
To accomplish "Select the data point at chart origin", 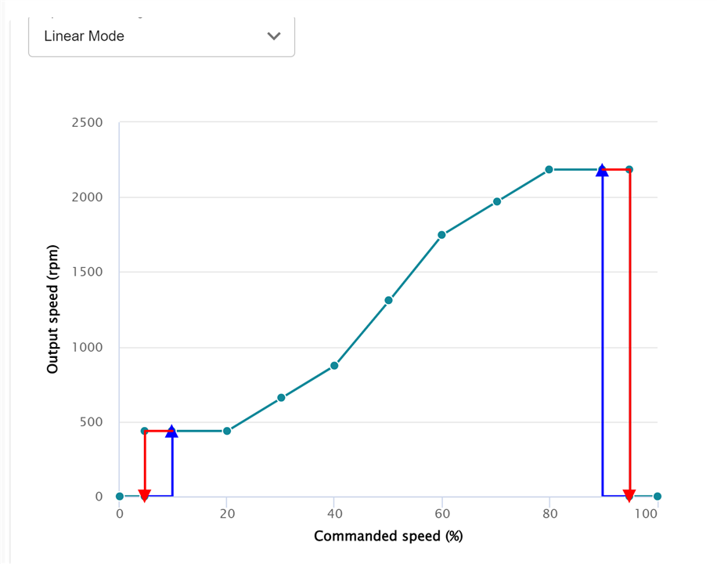I will (x=119, y=496).
